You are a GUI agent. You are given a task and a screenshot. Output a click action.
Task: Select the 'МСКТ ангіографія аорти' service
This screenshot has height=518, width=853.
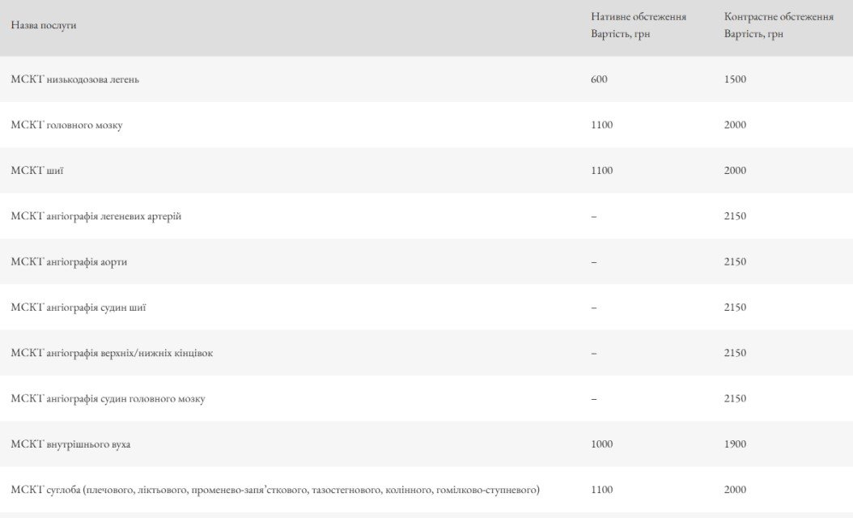69,261
